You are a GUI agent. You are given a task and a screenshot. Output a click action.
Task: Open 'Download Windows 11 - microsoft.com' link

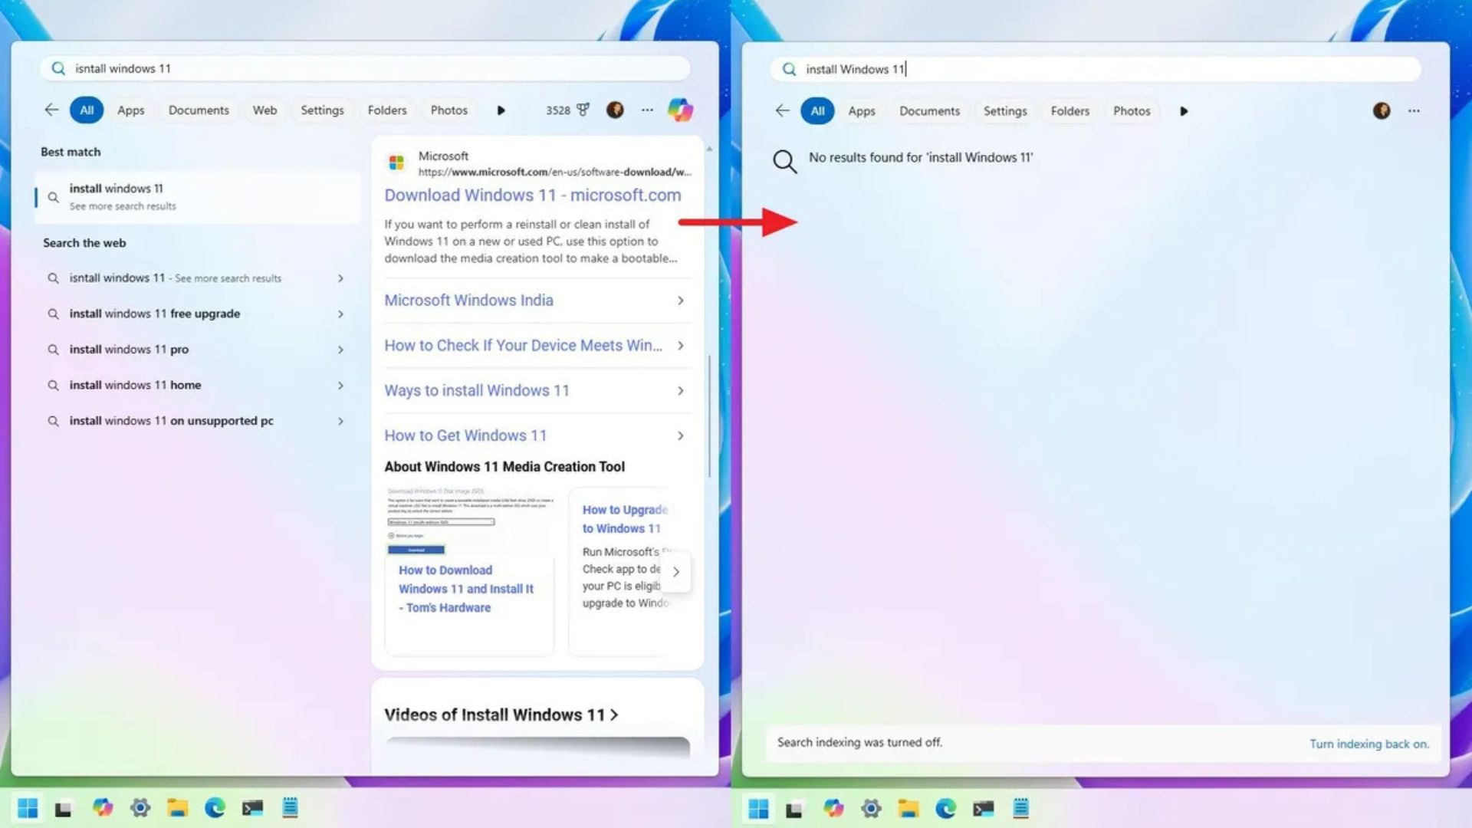click(532, 195)
